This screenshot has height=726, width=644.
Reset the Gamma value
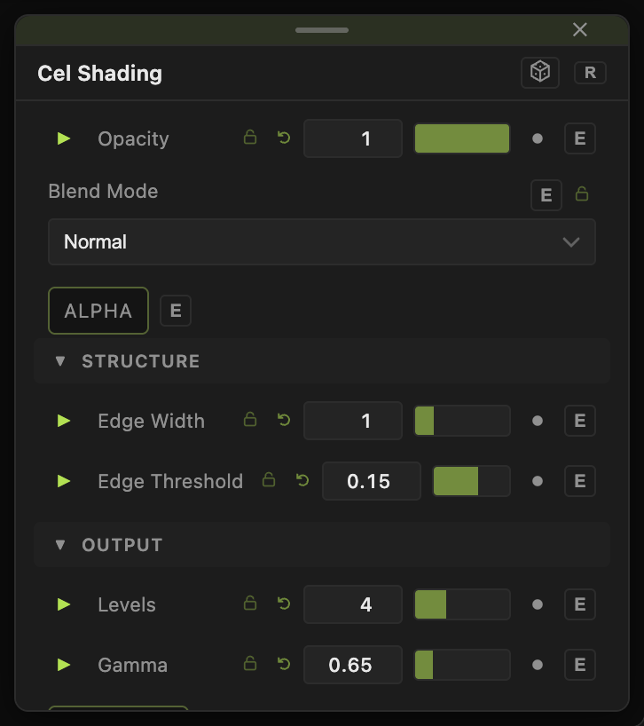pyautogui.click(x=284, y=664)
